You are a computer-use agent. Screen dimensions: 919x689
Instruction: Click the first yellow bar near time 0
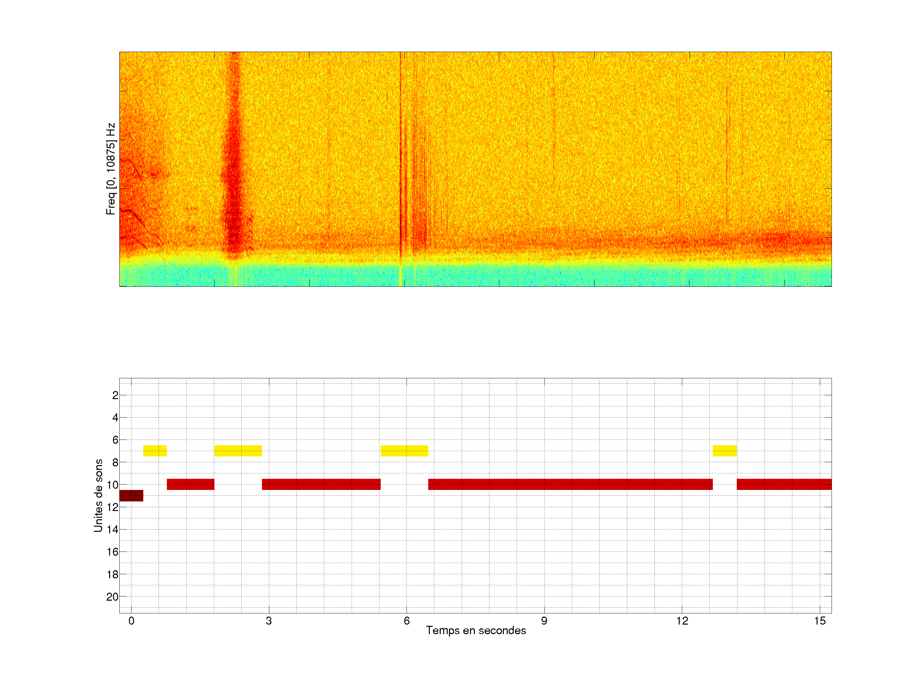(x=155, y=451)
